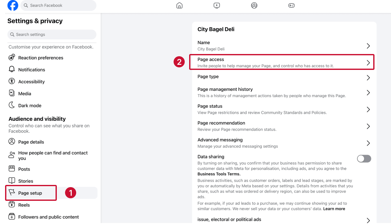391x224 pixels.
Task: Select Dark mode option
Action: point(30,105)
